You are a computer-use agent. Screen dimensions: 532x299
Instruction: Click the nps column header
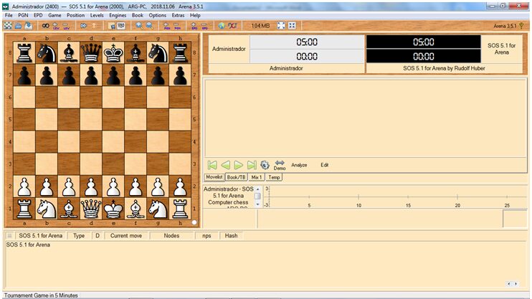point(206,235)
